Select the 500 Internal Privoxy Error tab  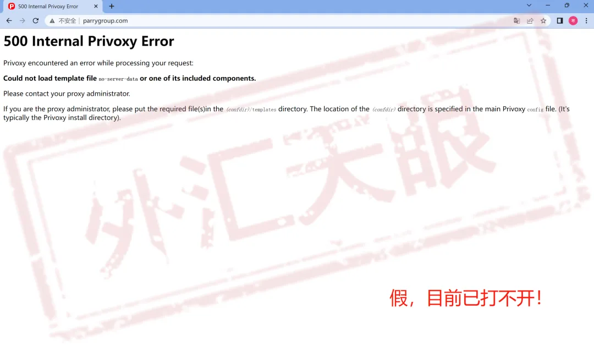tap(53, 7)
